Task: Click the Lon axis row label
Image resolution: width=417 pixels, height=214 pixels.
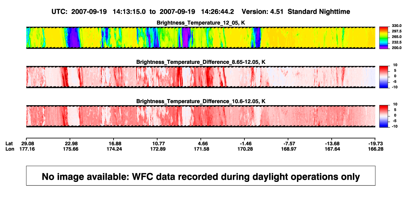Action: point(10,149)
